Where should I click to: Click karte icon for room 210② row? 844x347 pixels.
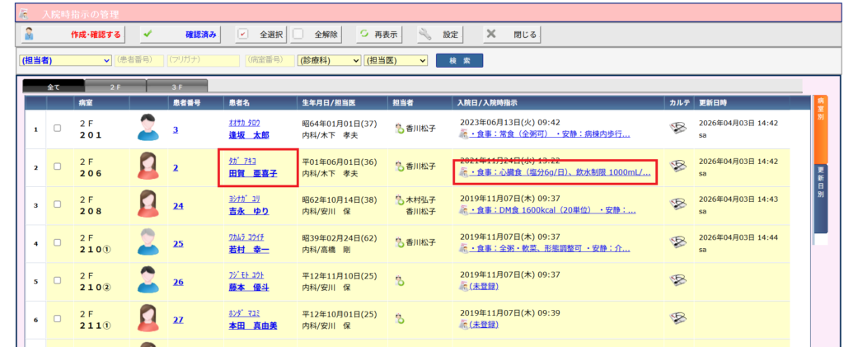(679, 280)
